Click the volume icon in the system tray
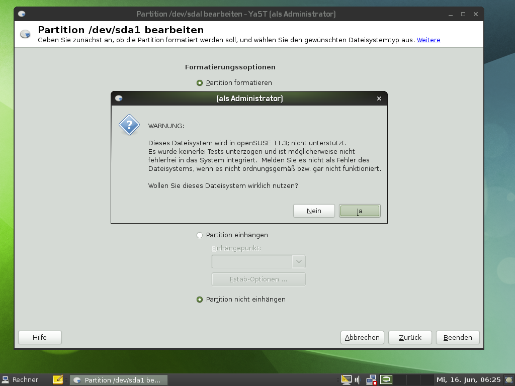 pos(357,379)
